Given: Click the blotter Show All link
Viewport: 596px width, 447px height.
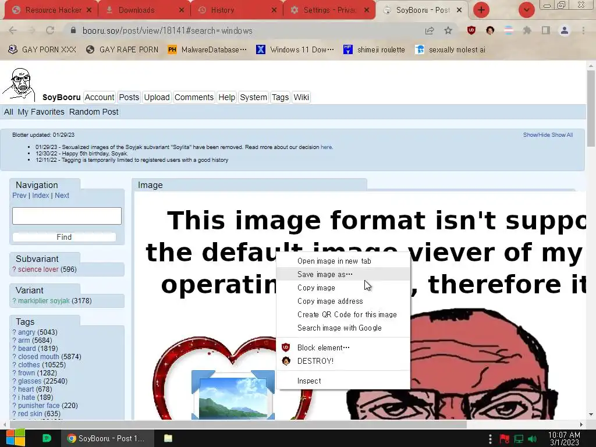Looking at the screenshot, I should pos(562,135).
